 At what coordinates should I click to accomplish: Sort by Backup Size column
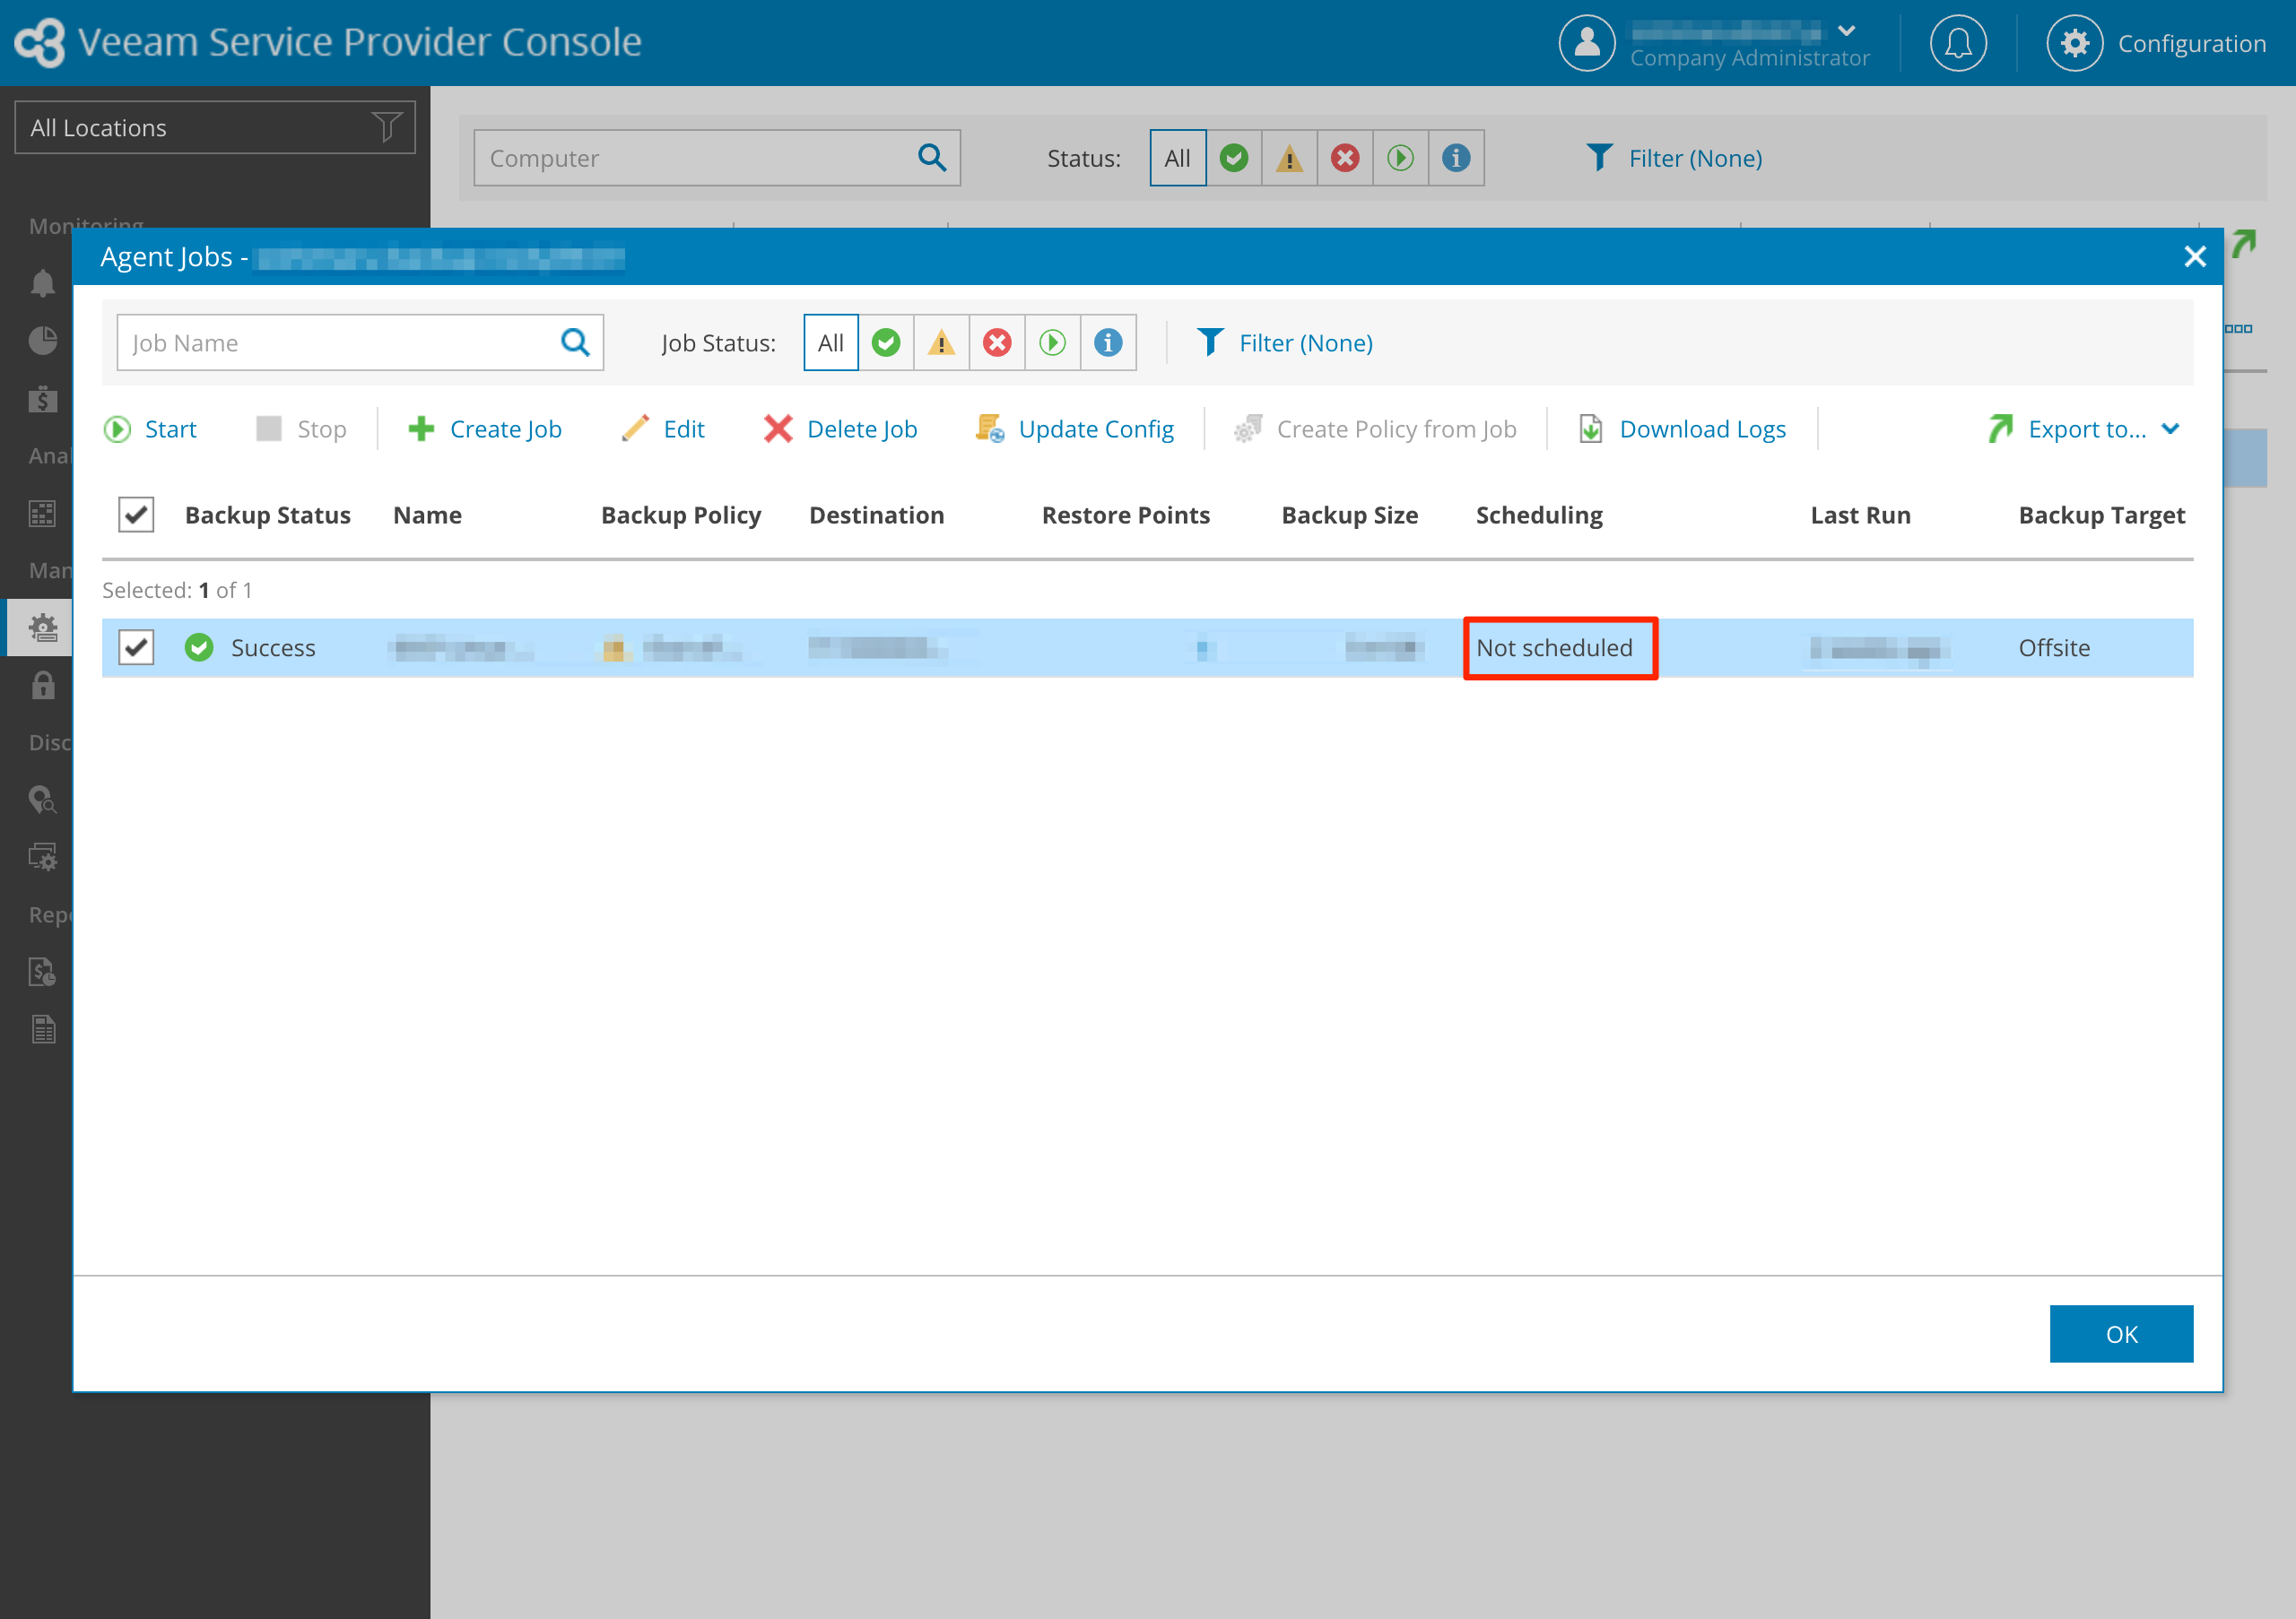[1349, 515]
